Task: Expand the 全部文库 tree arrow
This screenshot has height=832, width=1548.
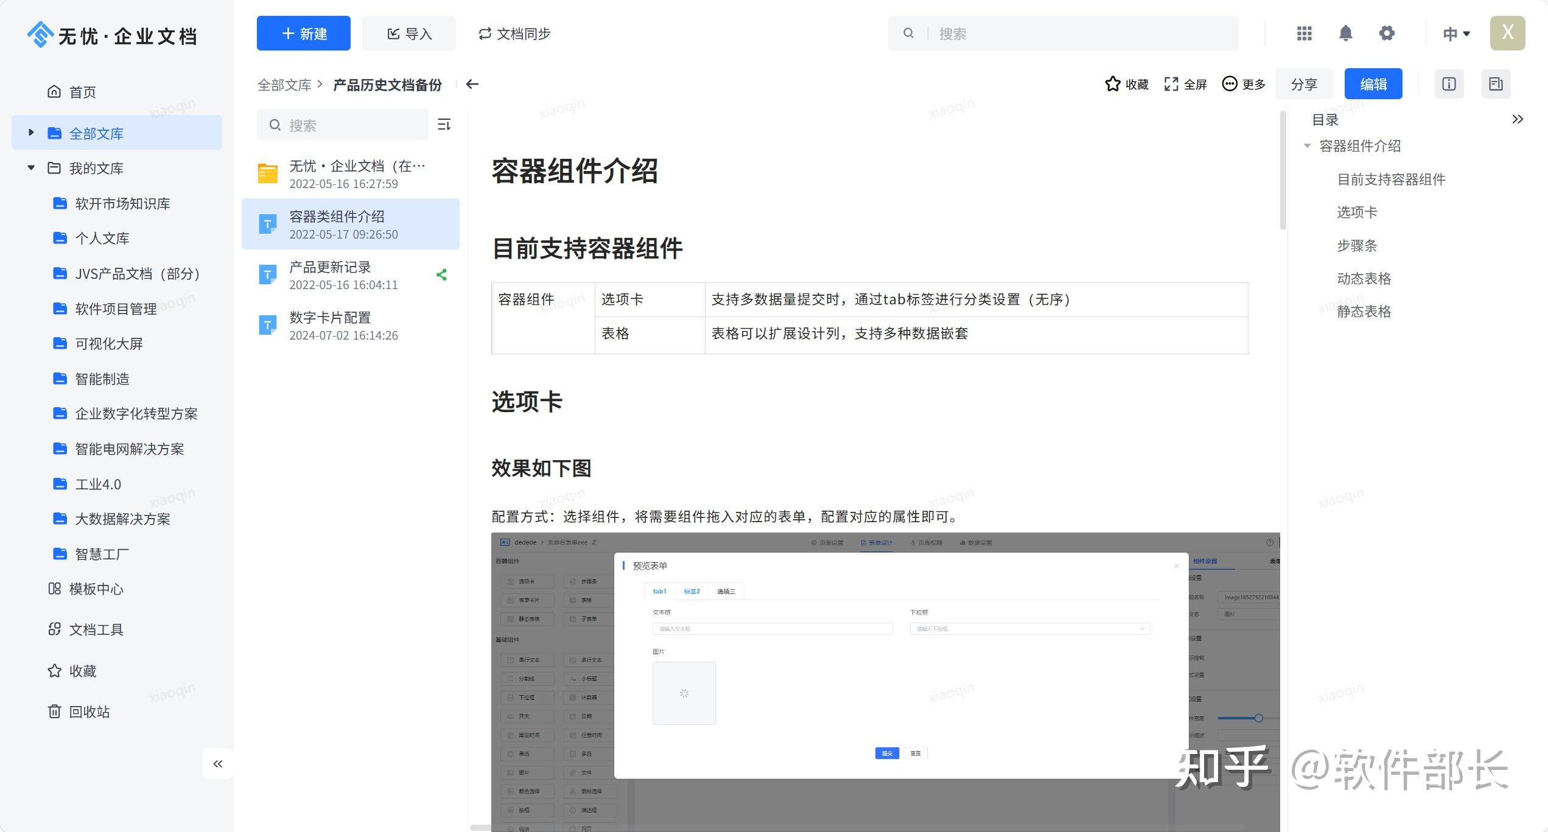Action: 31,133
